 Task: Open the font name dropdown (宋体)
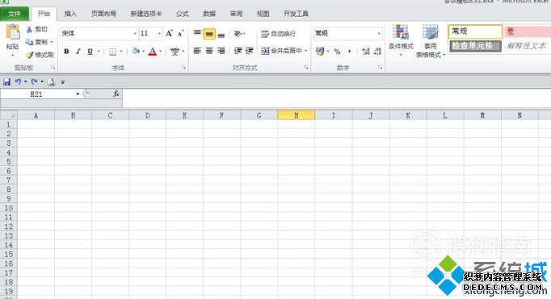click(135, 34)
